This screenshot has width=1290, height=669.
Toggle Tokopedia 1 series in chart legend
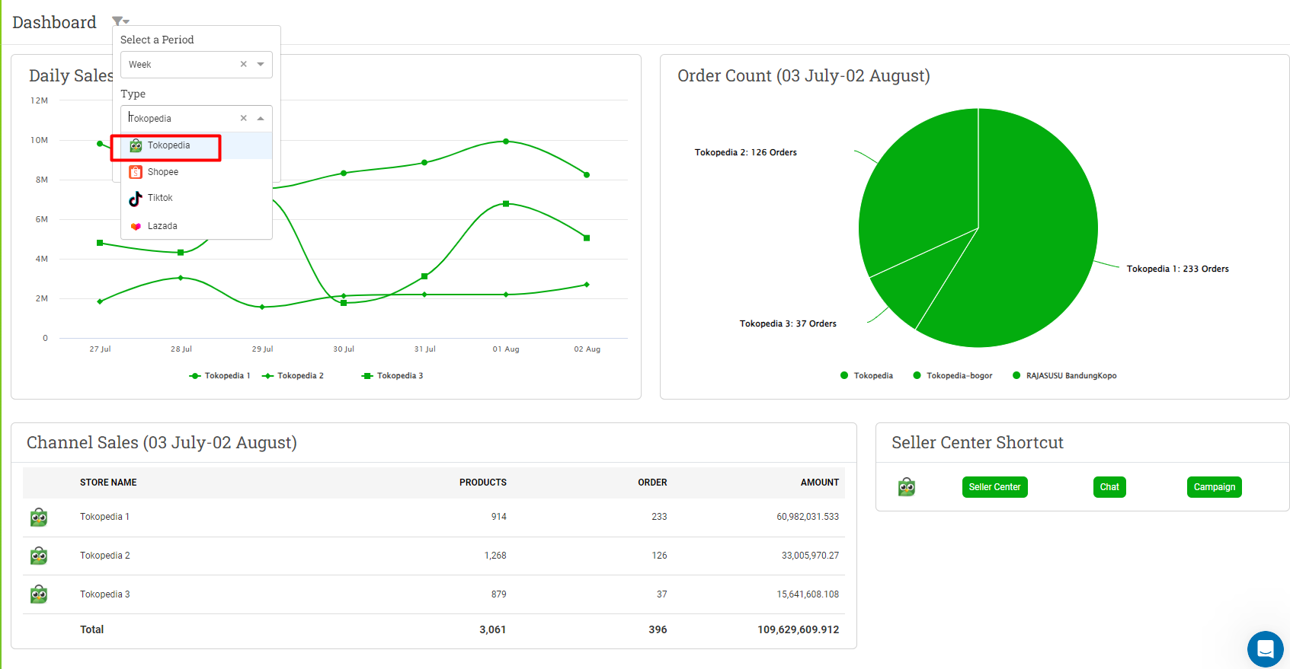219,376
